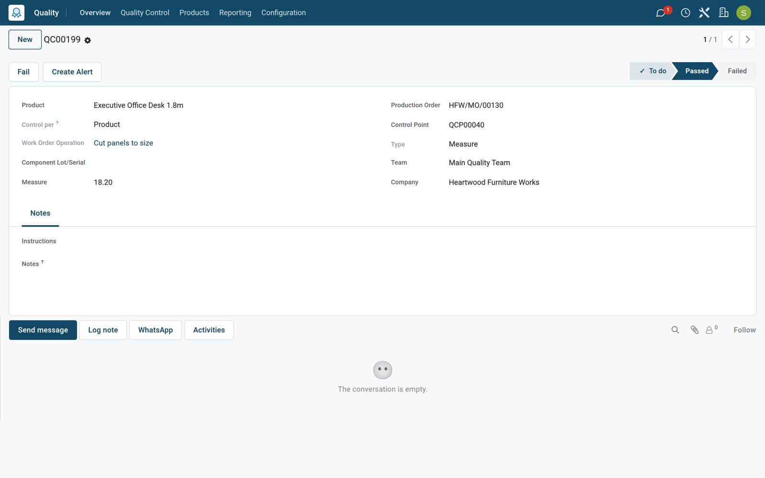Image resolution: width=765 pixels, height=478 pixels.
Task: Click Log note button
Action: coord(103,330)
